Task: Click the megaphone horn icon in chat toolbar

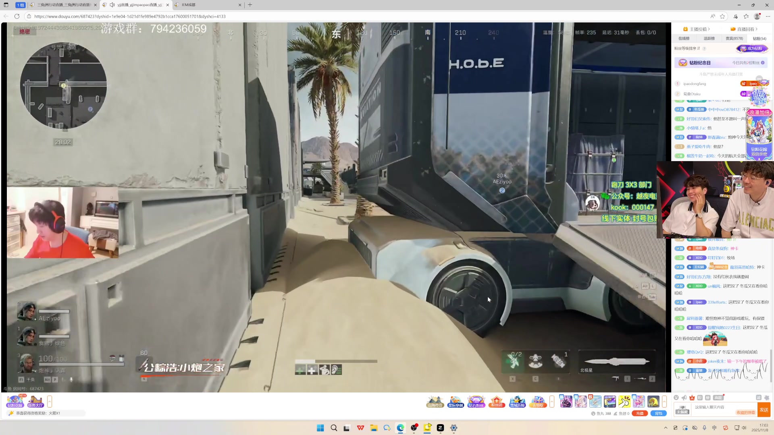Action: click(x=684, y=398)
